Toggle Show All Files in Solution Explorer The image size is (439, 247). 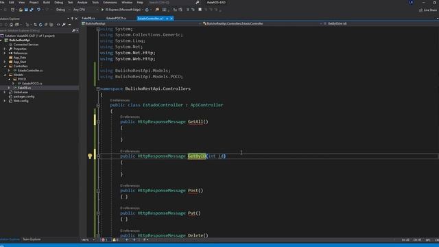click(51, 25)
